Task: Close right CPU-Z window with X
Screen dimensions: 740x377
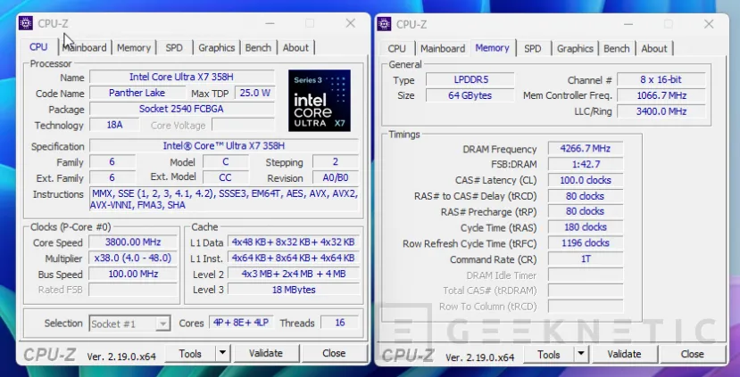Action: (x=709, y=24)
